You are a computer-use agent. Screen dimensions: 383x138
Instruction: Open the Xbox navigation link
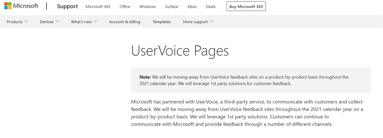point(192,7)
